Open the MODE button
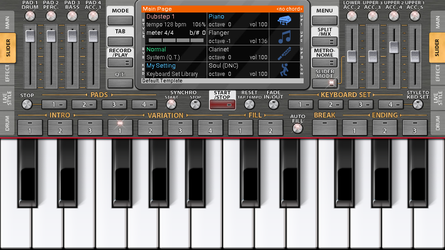 click(x=120, y=21)
